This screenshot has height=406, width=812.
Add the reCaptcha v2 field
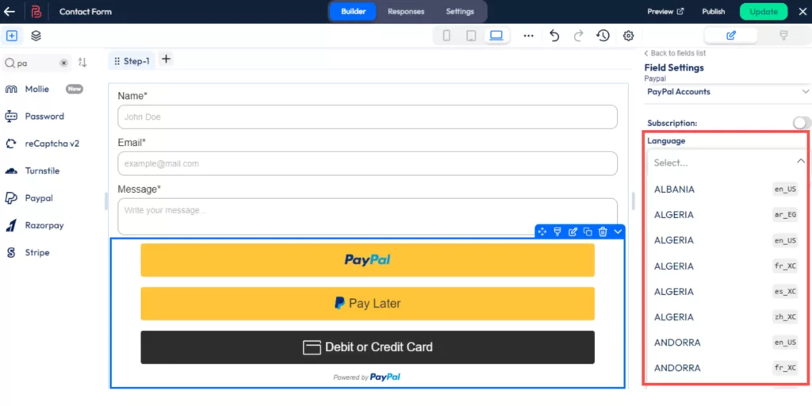(x=42, y=144)
